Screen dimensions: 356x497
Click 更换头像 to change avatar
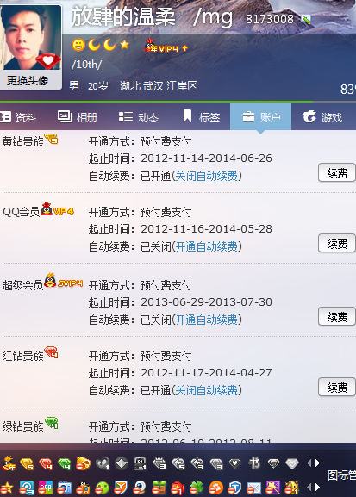(x=28, y=80)
